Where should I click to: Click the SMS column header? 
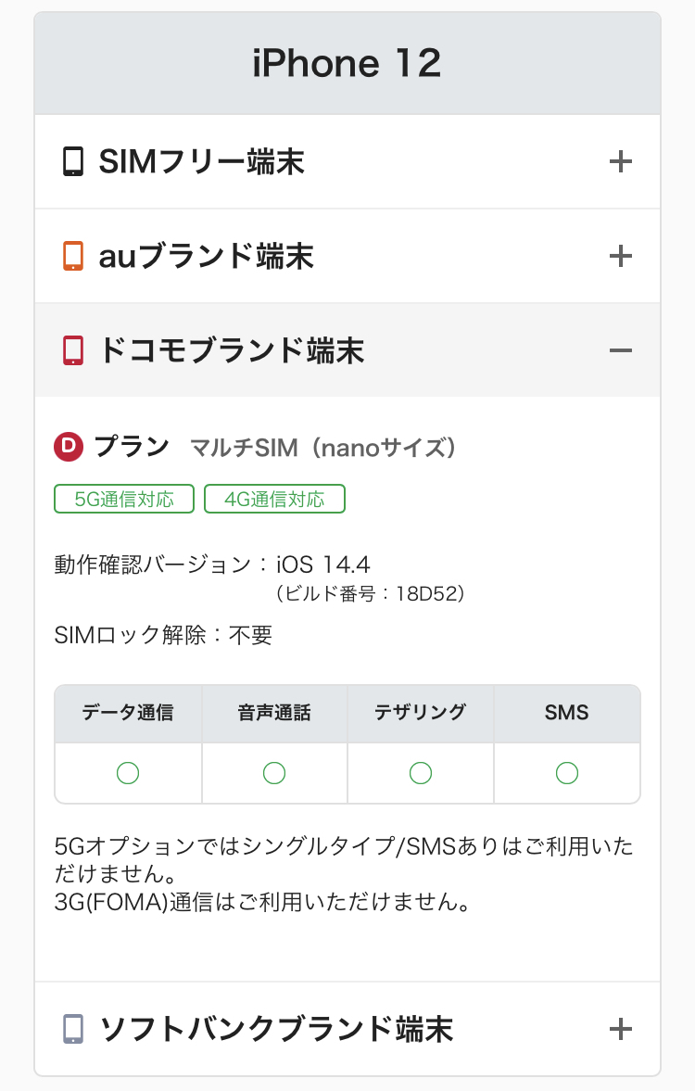coord(567,713)
